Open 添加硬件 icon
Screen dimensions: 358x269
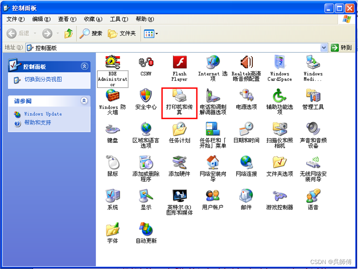tap(179, 163)
